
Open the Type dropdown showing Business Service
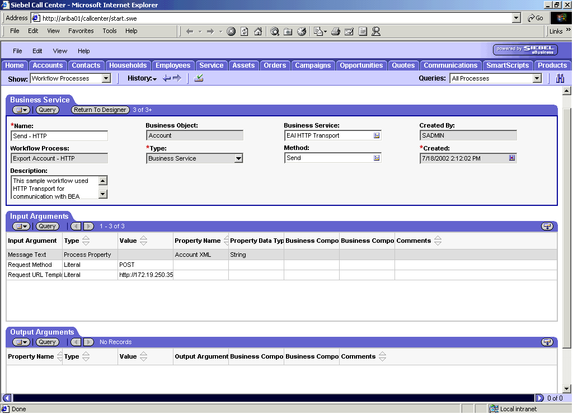click(x=238, y=158)
